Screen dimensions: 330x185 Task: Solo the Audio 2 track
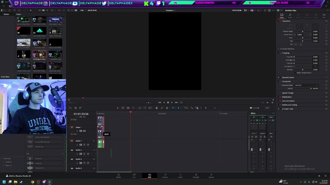click(84, 154)
